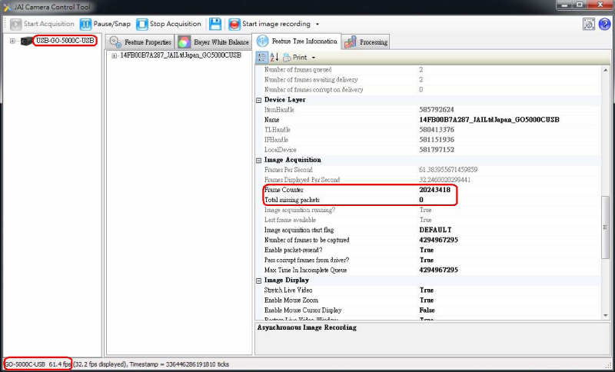The height and width of the screenshot is (372, 615).
Task: Click the DEFAULT start flag value
Action: [435, 230]
